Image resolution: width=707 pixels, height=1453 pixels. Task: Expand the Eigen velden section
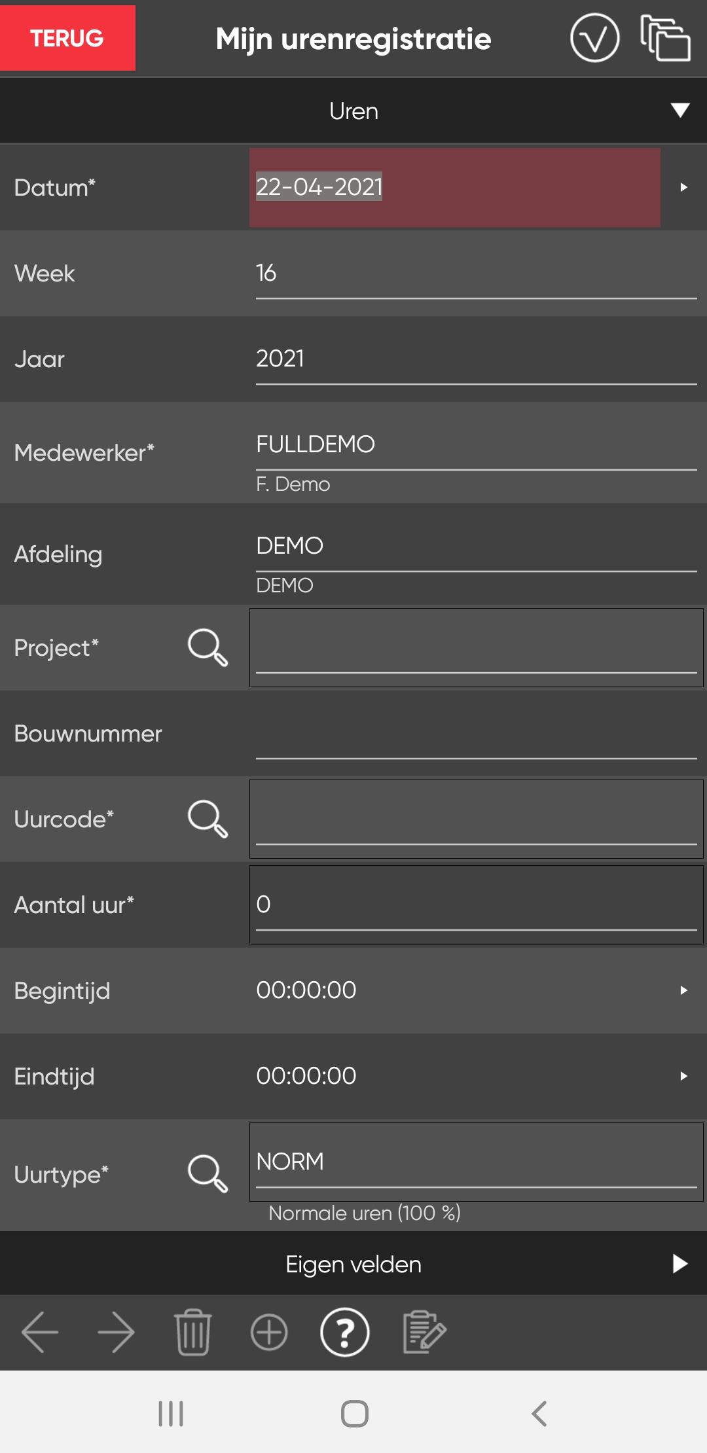pos(680,1263)
